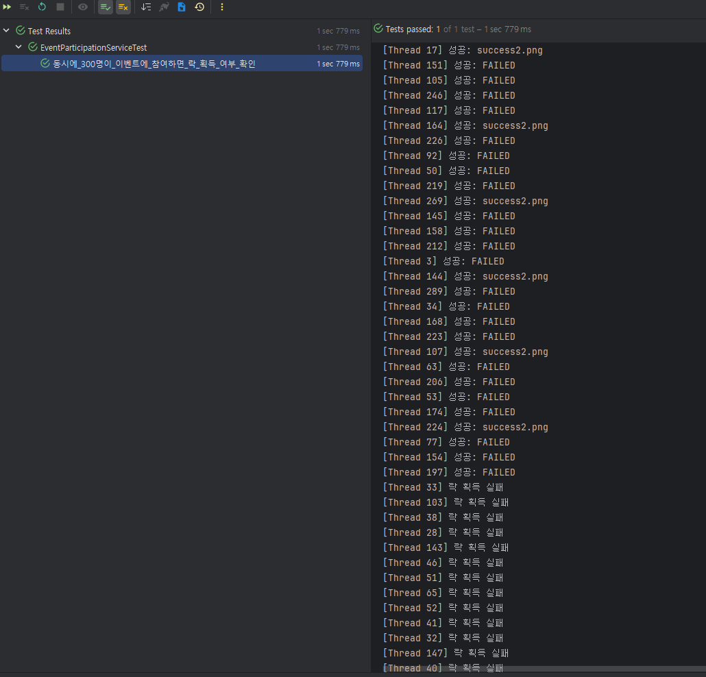
Task: Click the '[Thread 197] 성공: FAILED' line
Action: coord(449,473)
